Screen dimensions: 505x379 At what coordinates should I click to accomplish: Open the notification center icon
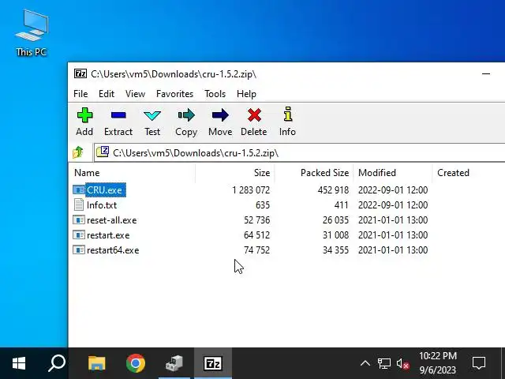pos(479,363)
